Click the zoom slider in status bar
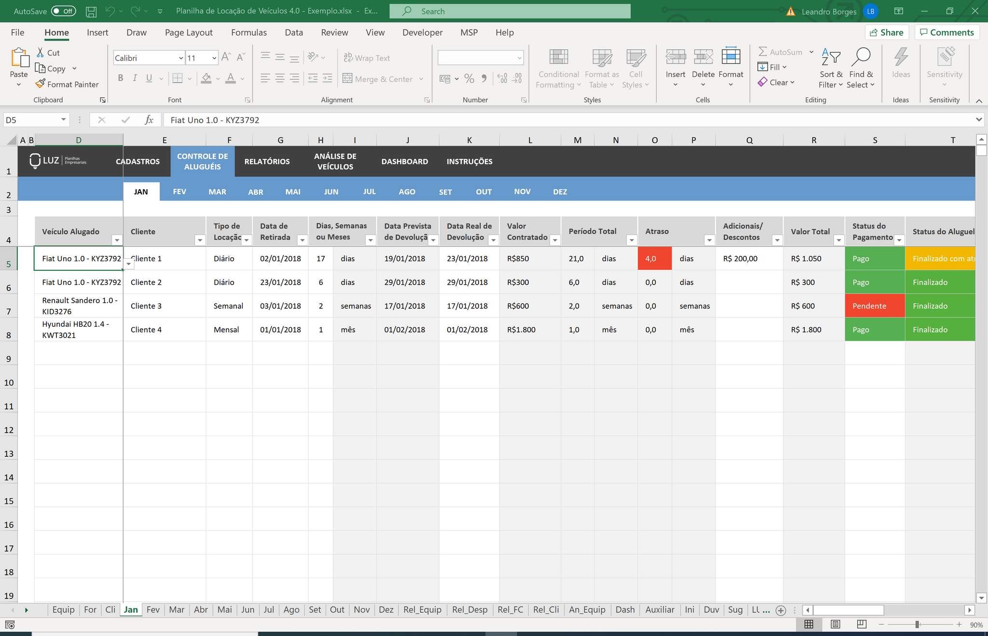This screenshot has height=636, width=988. (x=917, y=624)
